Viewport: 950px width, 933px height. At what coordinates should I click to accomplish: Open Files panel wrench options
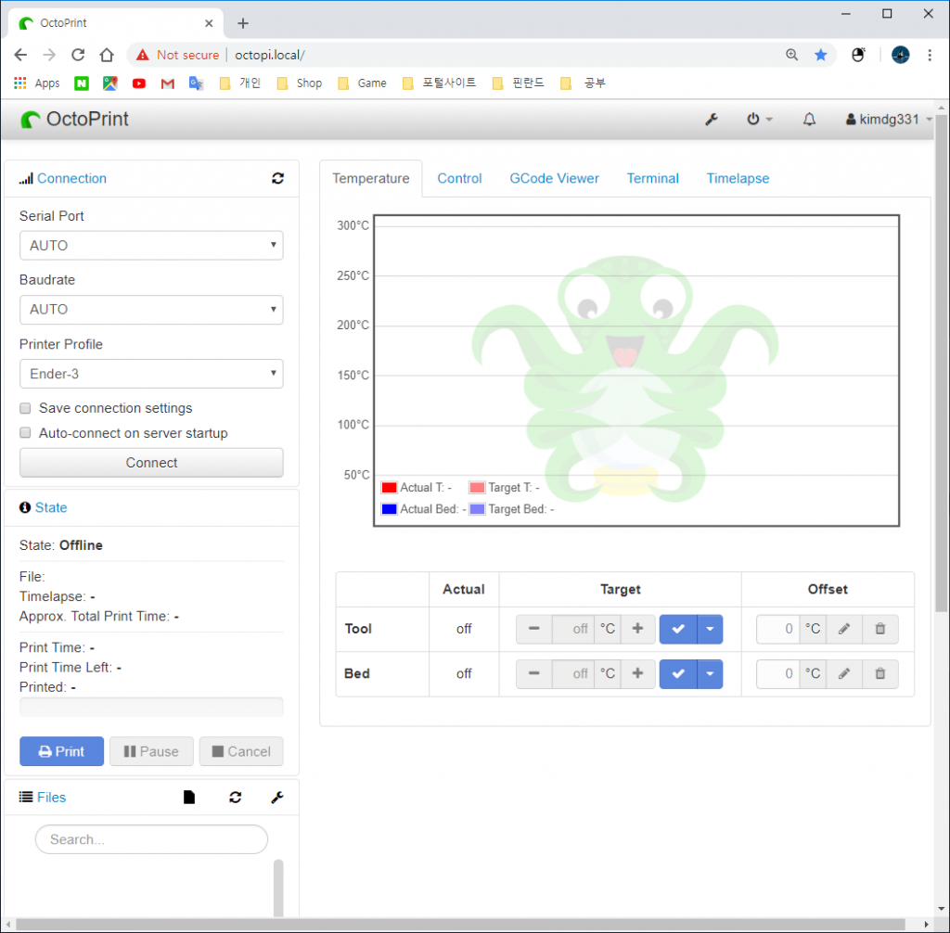(x=276, y=798)
